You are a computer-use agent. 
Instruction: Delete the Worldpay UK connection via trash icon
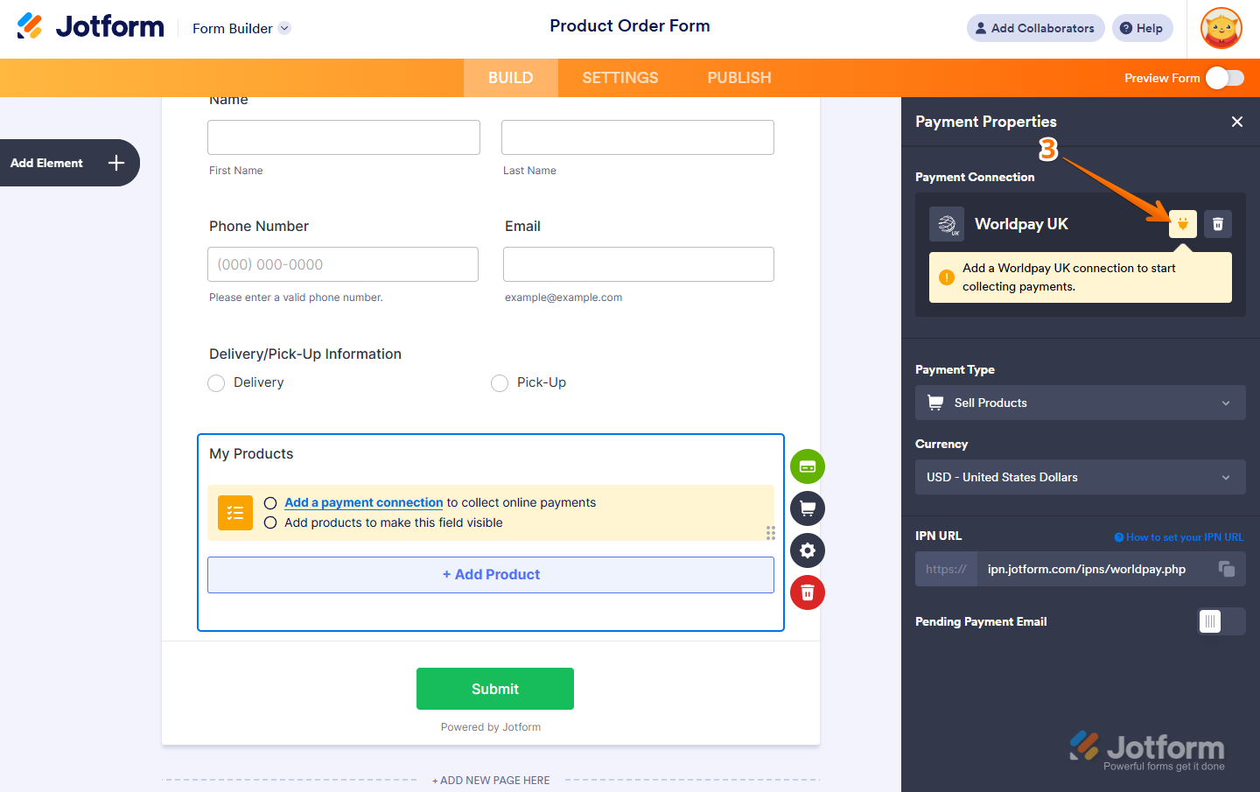[1217, 224]
